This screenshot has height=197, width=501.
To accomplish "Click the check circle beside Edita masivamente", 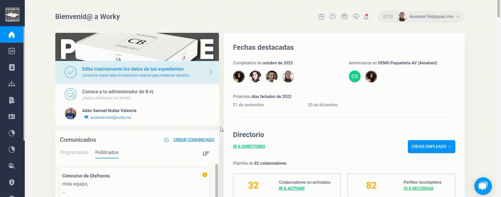I will pos(70,72).
